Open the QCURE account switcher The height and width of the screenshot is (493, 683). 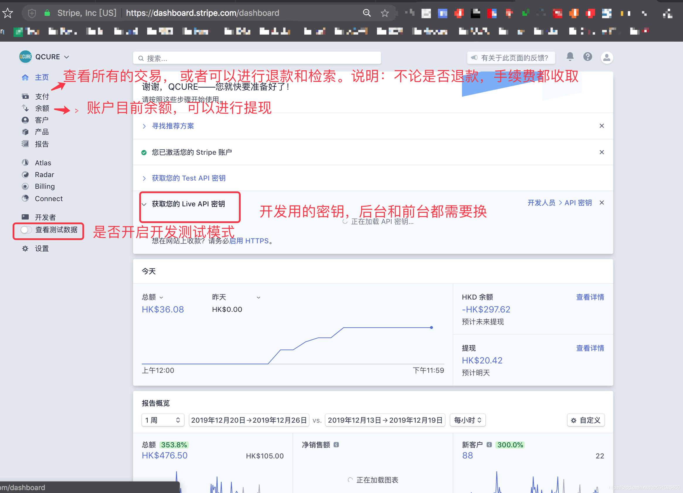click(44, 57)
